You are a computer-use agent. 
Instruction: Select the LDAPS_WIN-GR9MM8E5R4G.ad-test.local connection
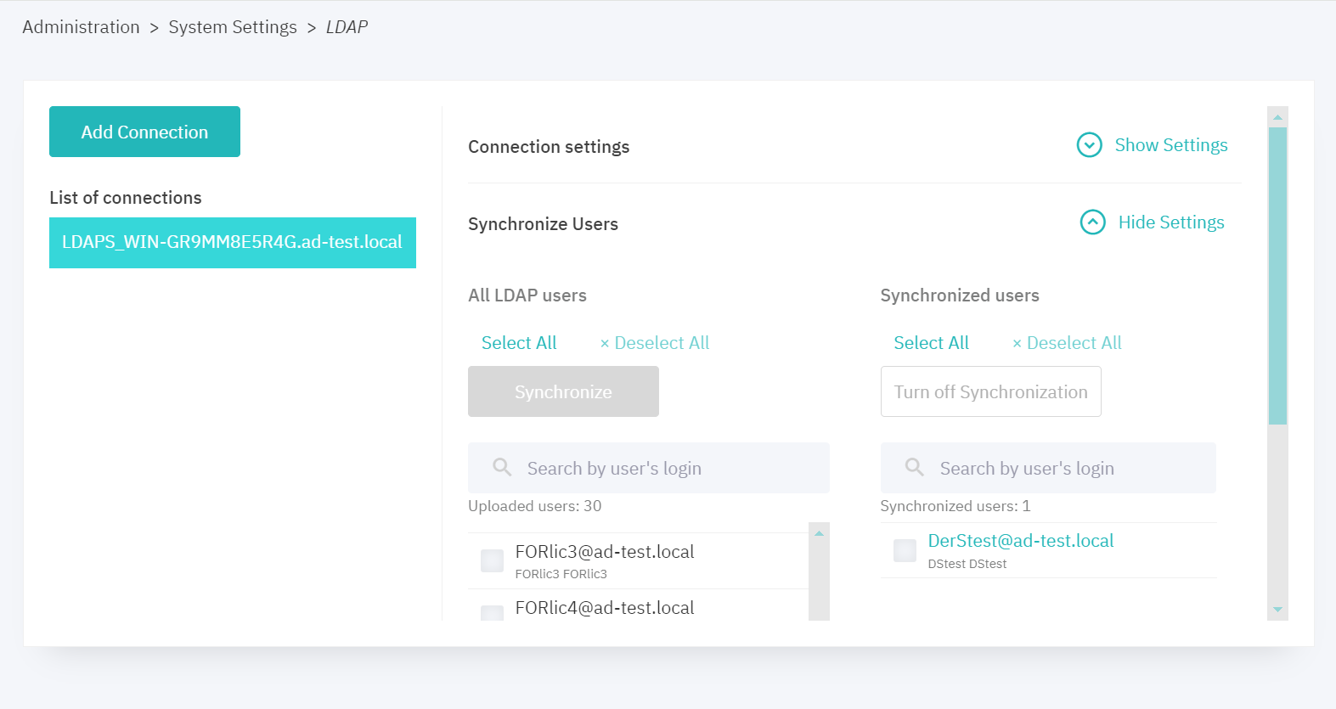tap(233, 243)
